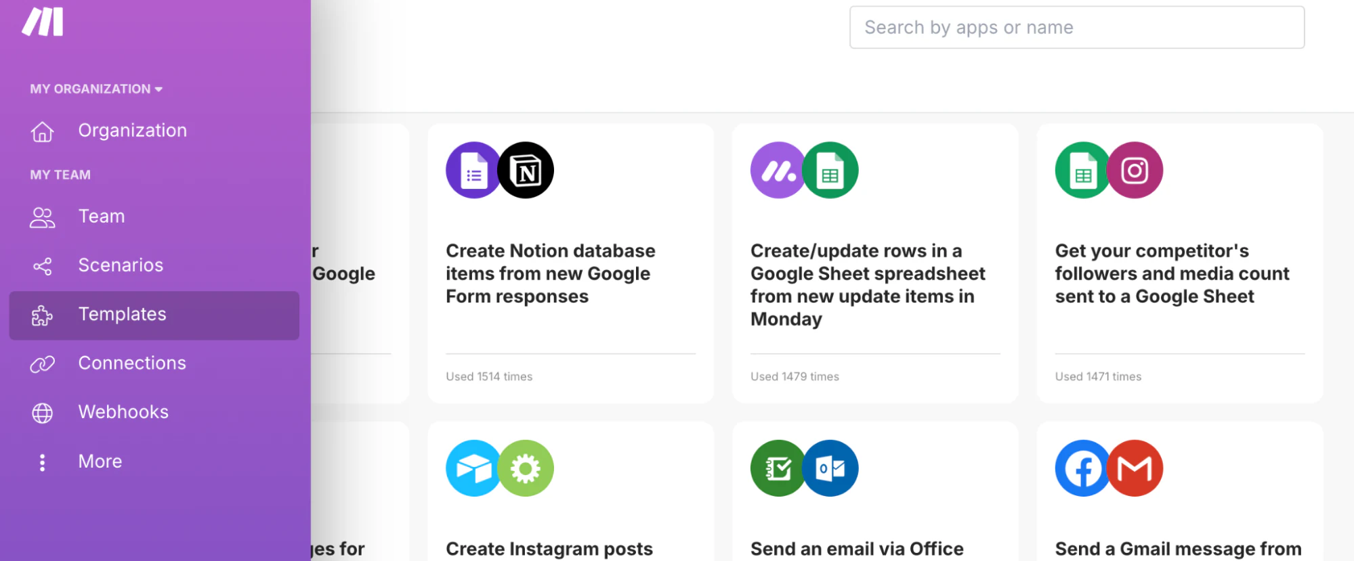Click the green gear app icon

point(526,468)
